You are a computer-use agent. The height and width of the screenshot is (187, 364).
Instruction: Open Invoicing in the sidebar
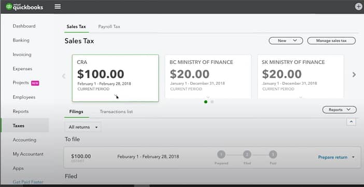[22, 55]
